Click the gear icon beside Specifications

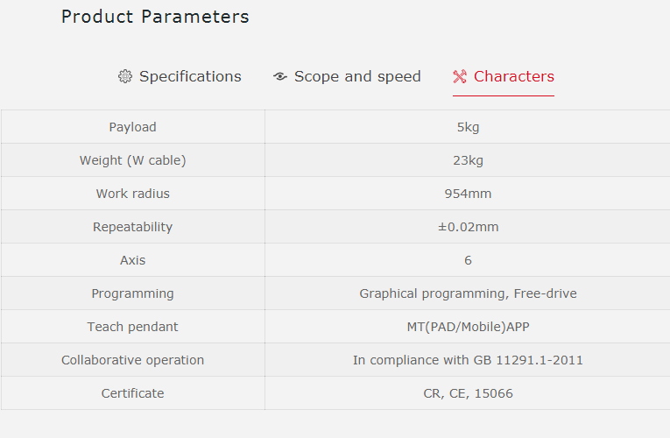[125, 76]
